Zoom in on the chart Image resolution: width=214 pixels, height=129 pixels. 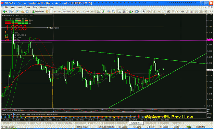click(x=109, y=12)
